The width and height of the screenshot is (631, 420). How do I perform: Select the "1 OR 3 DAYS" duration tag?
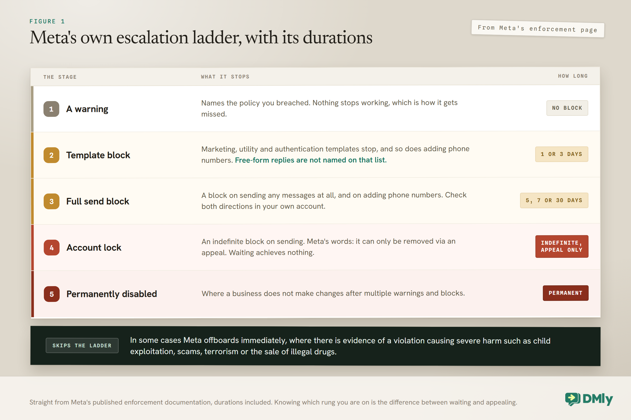pos(562,154)
